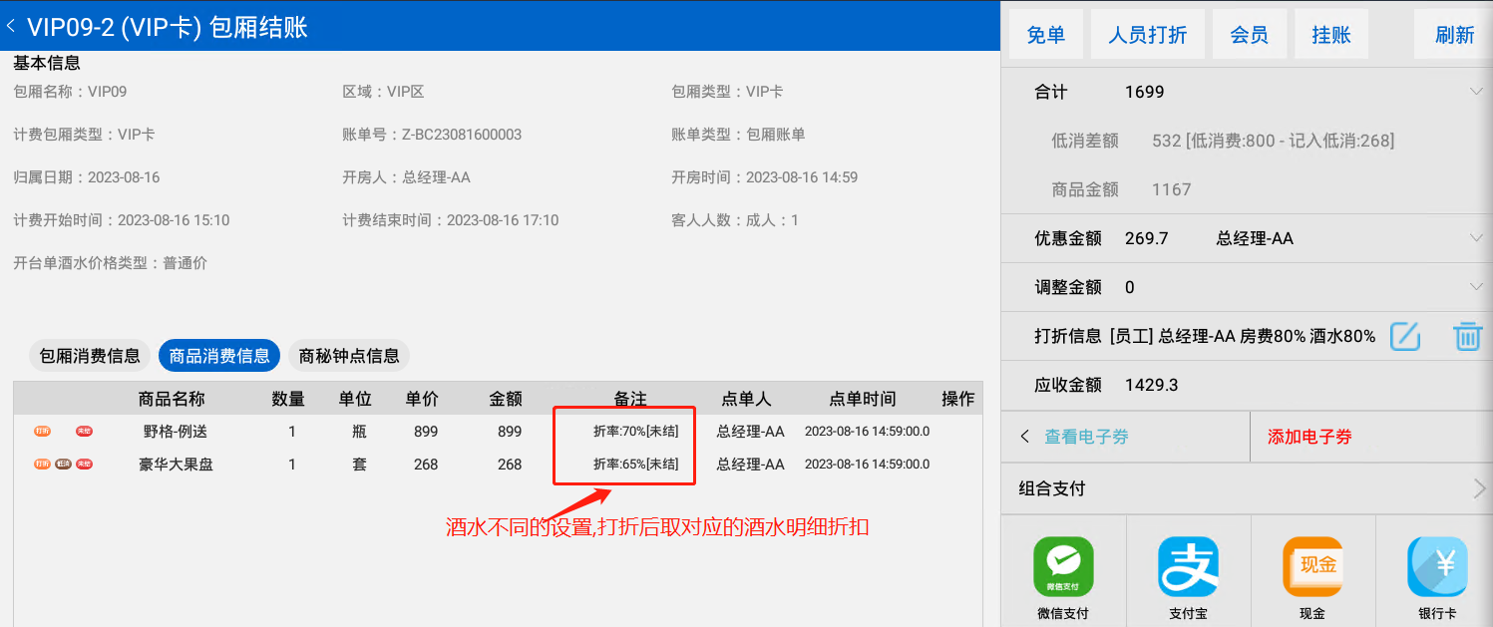Click the red 未结 badge on 野格-例送 row

click(x=84, y=432)
